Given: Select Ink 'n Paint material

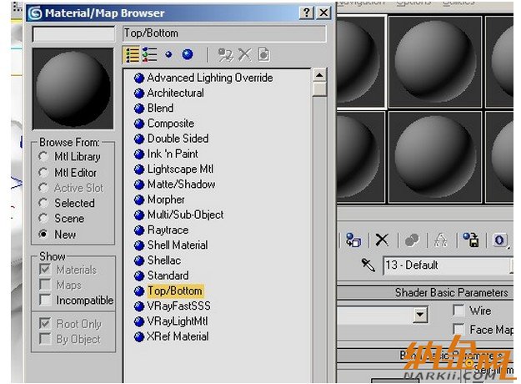Looking at the screenshot, I should click(173, 154).
